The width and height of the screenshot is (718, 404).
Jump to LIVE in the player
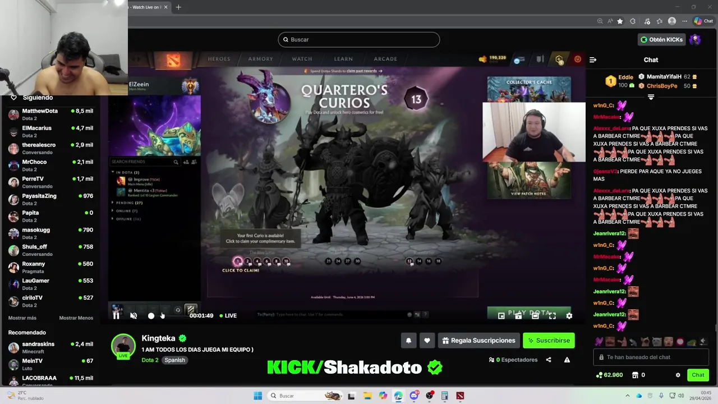pos(228,315)
